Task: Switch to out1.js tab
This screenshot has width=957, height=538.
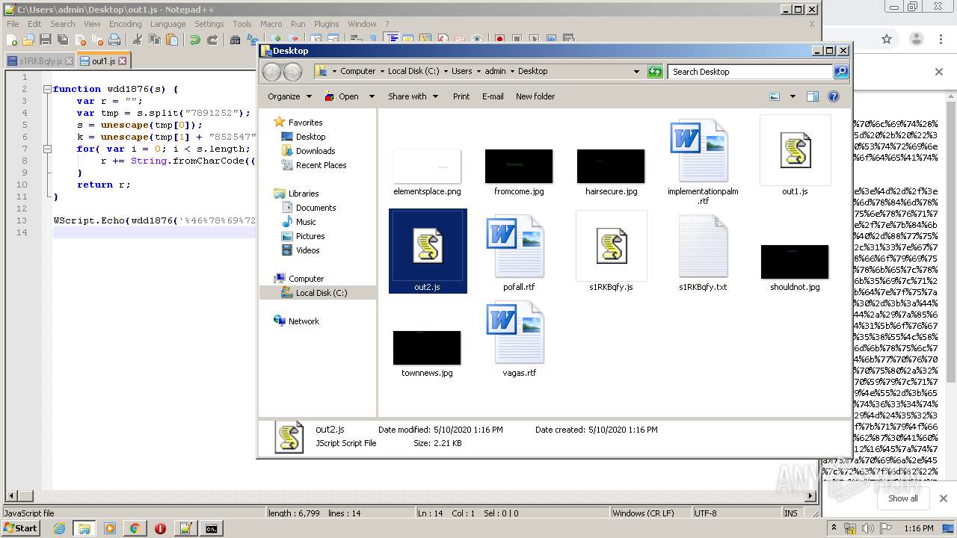Action: coord(103,61)
